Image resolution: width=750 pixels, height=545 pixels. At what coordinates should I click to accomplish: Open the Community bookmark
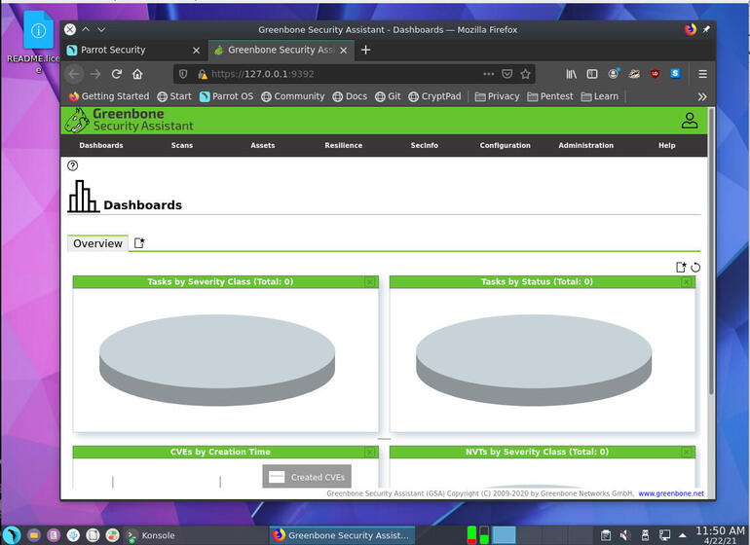293,96
